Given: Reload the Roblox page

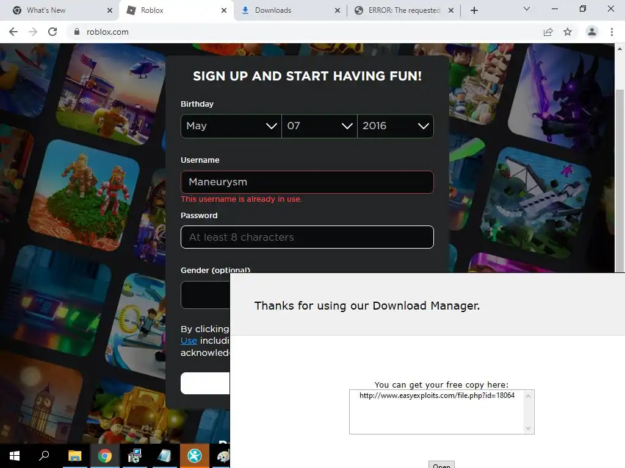Looking at the screenshot, I should pyautogui.click(x=52, y=32).
